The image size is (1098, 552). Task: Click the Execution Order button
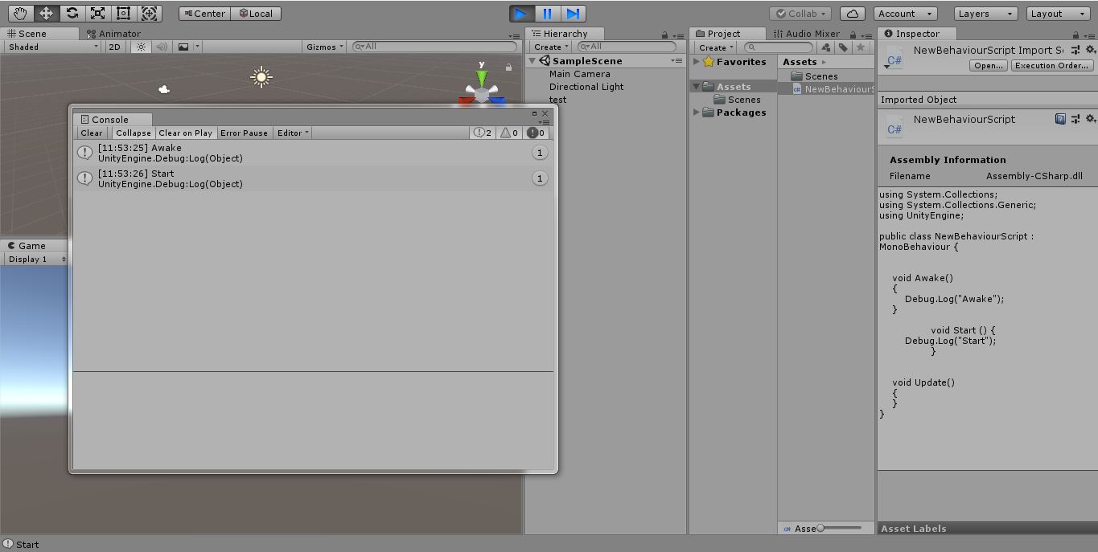coord(1051,66)
